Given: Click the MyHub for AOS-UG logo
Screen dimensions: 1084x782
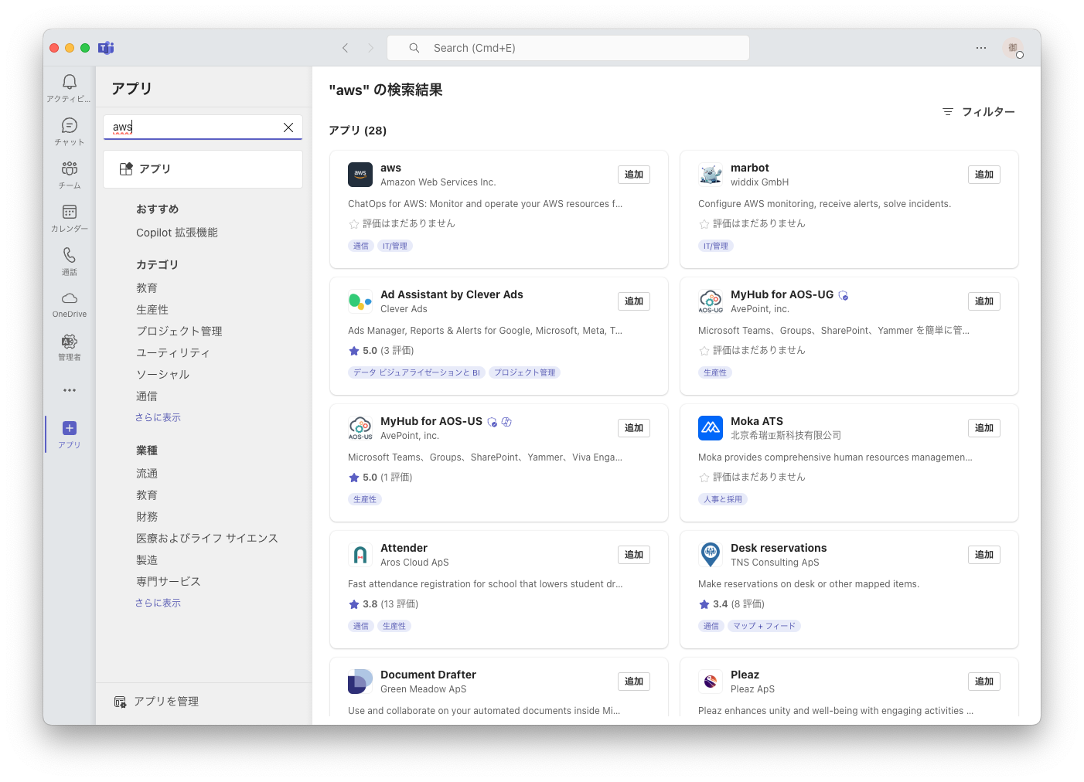Looking at the screenshot, I should 711,301.
